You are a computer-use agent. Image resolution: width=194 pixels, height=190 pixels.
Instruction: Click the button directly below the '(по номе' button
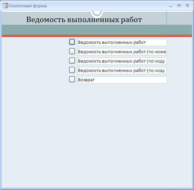(72, 61)
